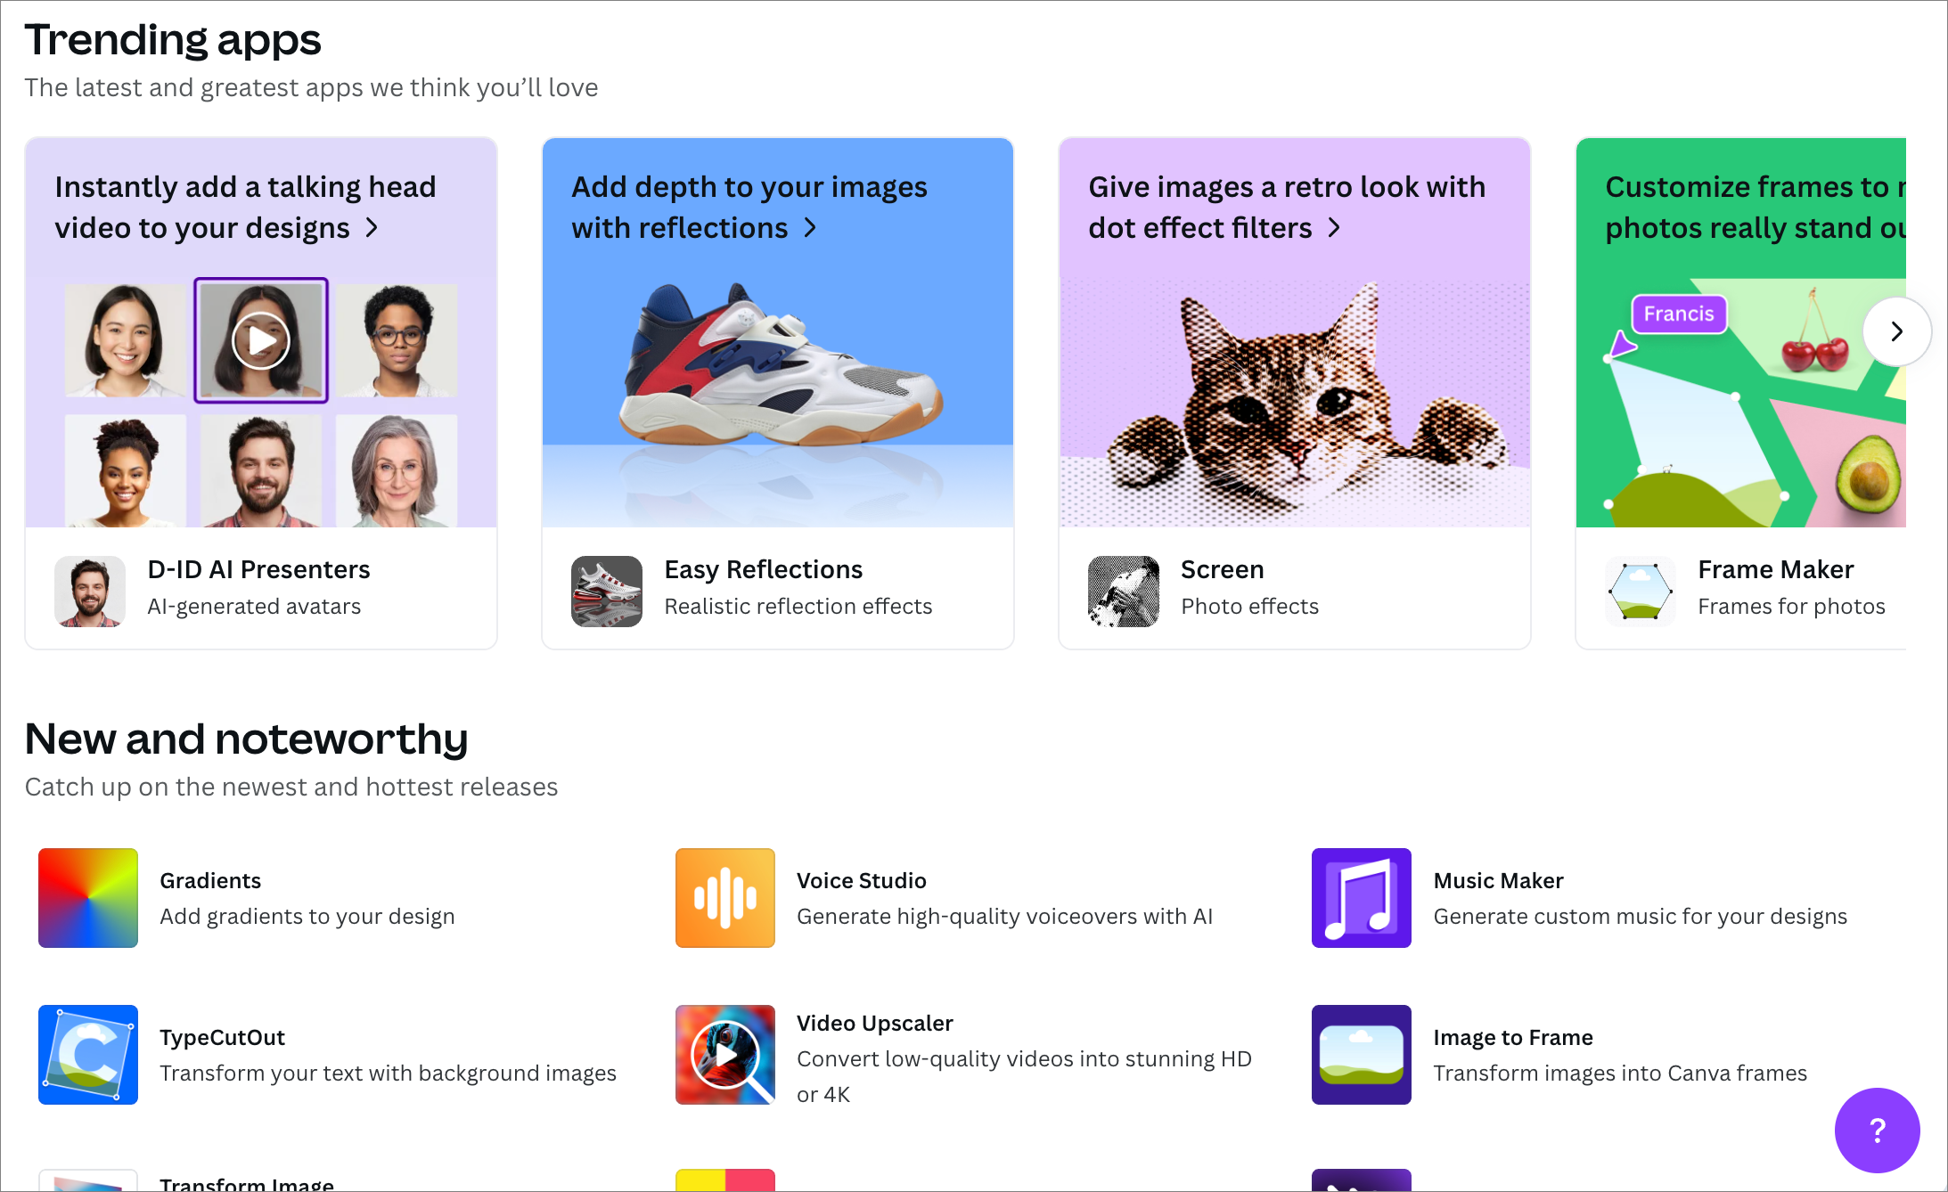The image size is (1948, 1192).
Task: Click the Screen app title
Action: 1223,569
